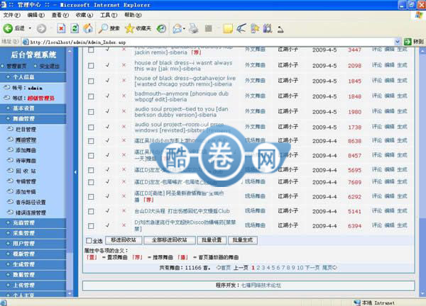Collapse the 舞曲管理 sidebar section header
This screenshot has width=426, height=306.
point(33,118)
